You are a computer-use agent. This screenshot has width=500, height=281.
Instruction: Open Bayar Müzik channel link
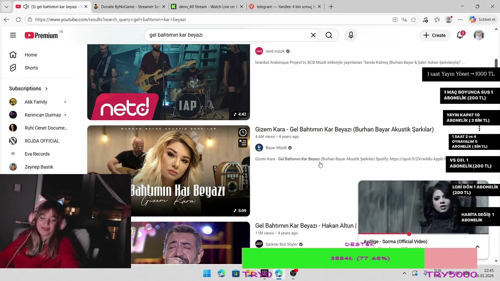[x=276, y=148]
